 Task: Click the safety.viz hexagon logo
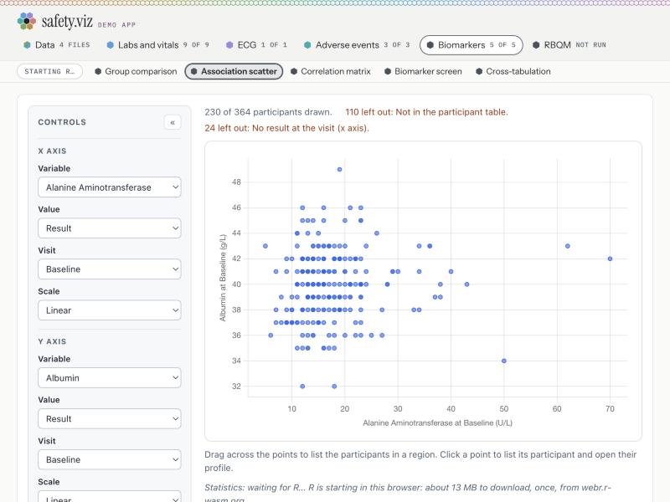click(27, 21)
